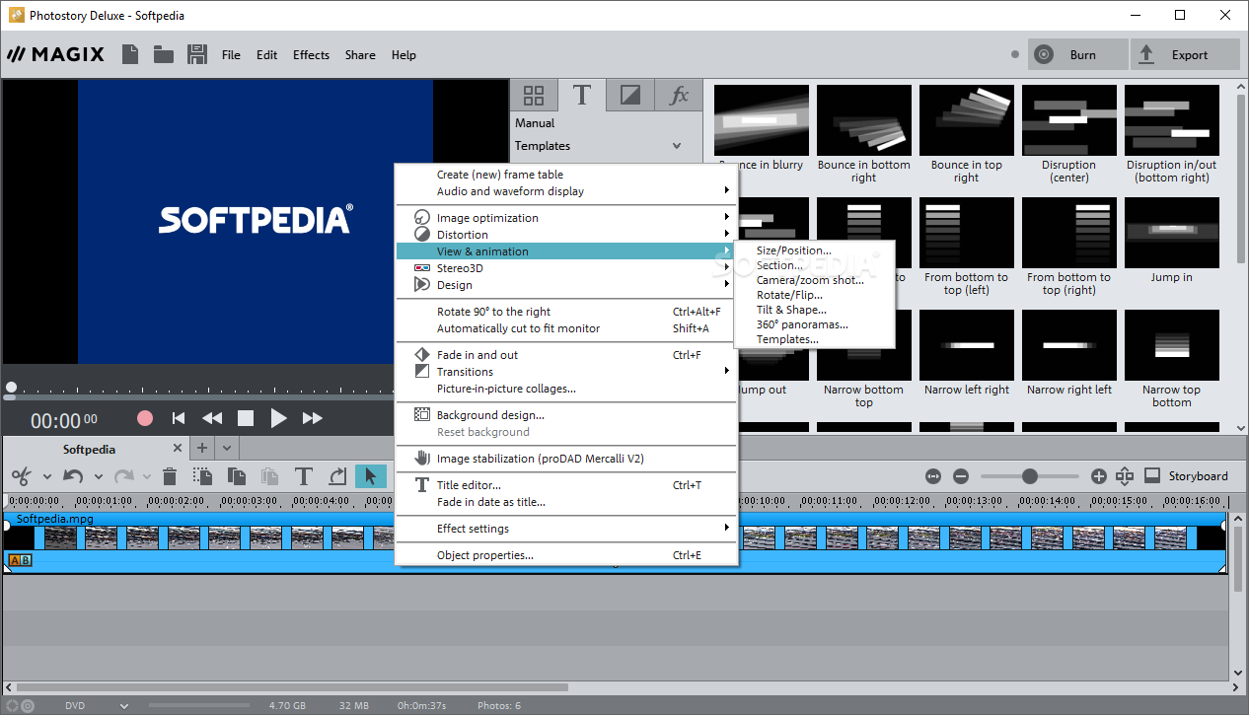Viewport: 1249px width, 715px height.
Task: Open the Edit menu
Action: click(267, 55)
